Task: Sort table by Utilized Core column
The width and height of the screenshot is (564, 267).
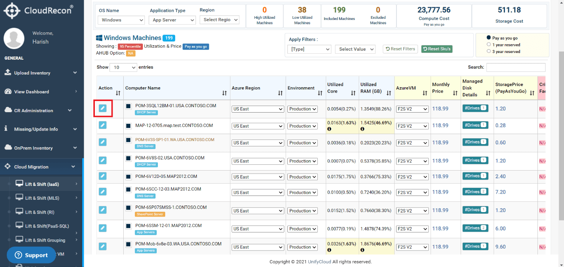Action: [353, 93]
